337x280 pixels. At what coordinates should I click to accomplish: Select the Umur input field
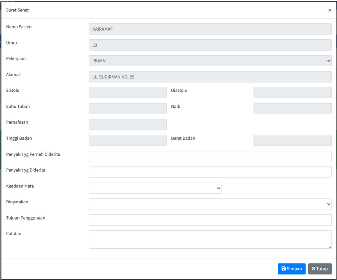coord(210,45)
